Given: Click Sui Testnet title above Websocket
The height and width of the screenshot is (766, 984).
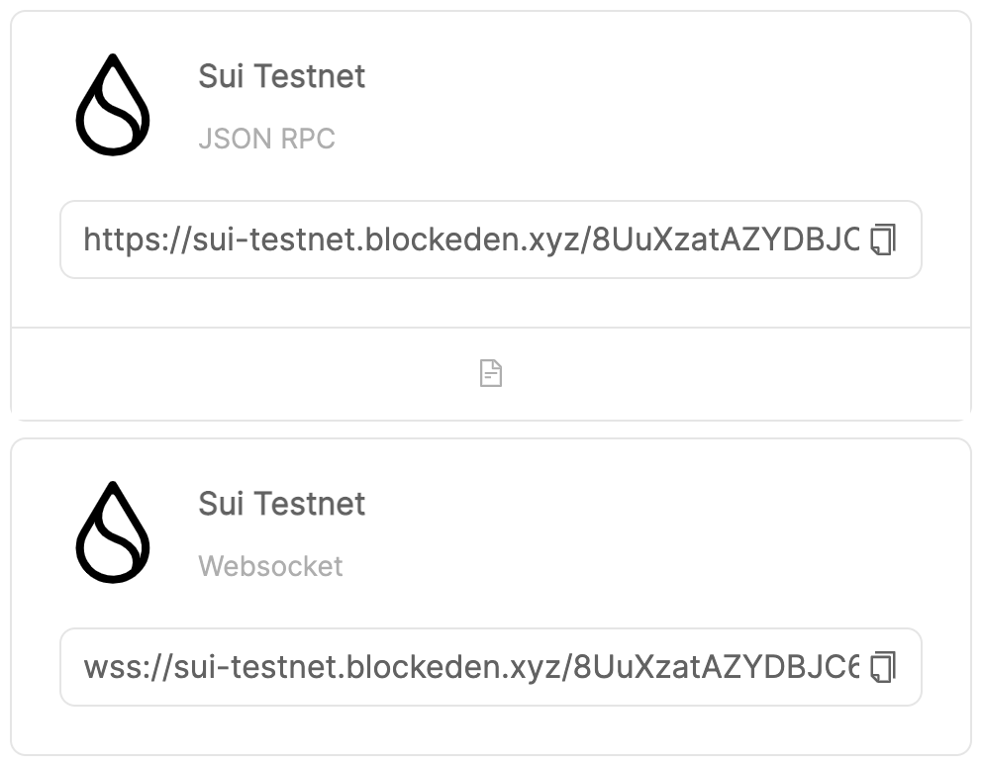Looking at the screenshot, I should [x=281, y=504].
